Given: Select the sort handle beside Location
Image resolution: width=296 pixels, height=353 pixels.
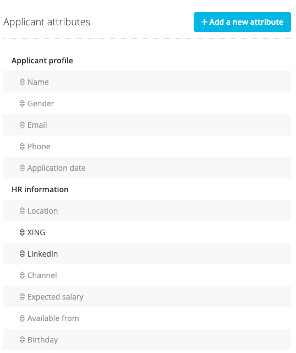Looking at the screenshot, I should point(22,211).
